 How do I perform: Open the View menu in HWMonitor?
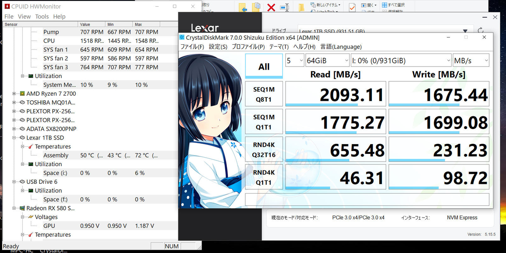(24, 16)
